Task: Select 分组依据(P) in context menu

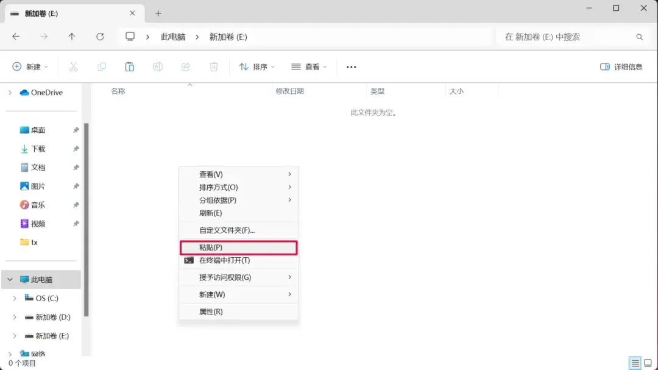Action: point(239,201)
